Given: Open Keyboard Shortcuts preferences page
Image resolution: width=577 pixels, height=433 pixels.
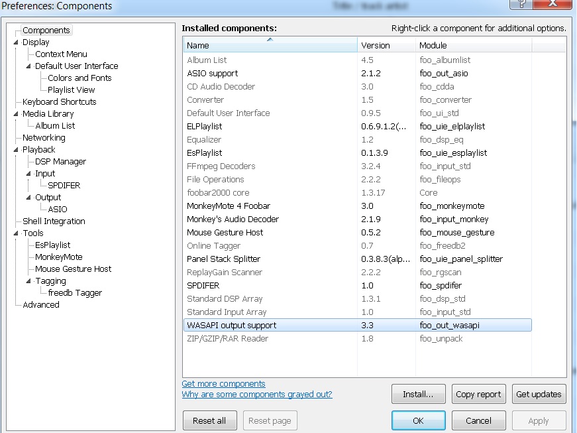Looking at the screenshot, I should (59, 102).
